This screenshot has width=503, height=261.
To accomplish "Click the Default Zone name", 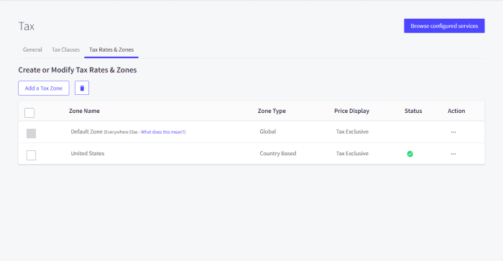I will (87, 132).
